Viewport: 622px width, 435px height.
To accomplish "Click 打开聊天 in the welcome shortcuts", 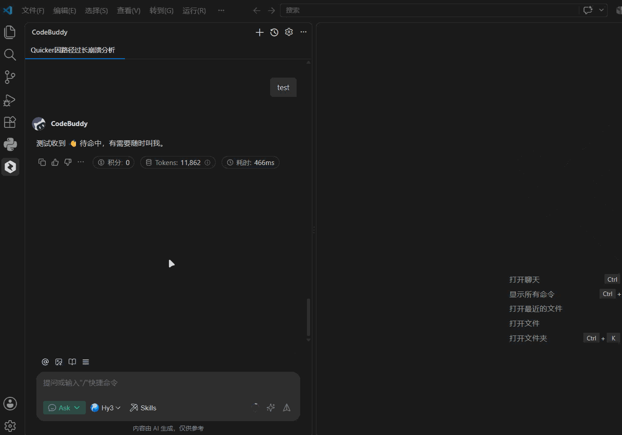I will coord(524,279).
